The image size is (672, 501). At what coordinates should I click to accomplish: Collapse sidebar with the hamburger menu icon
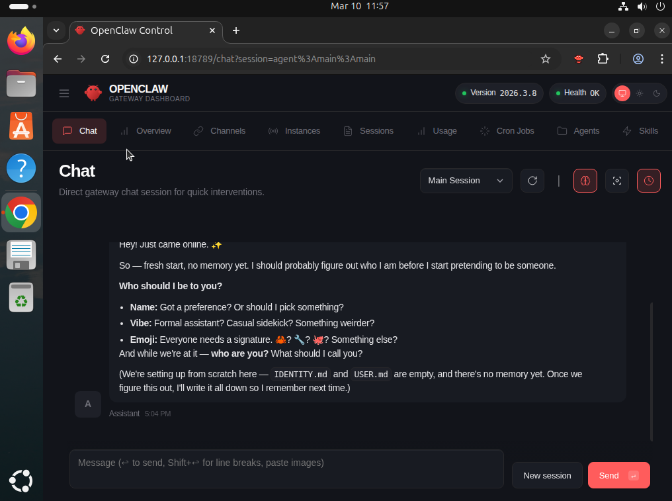pyautogui.click(x=64, y=93)
